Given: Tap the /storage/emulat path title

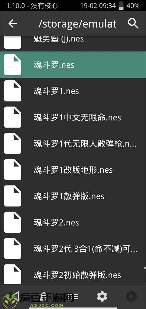Looking at the screenshot, I should click(78, 24).
